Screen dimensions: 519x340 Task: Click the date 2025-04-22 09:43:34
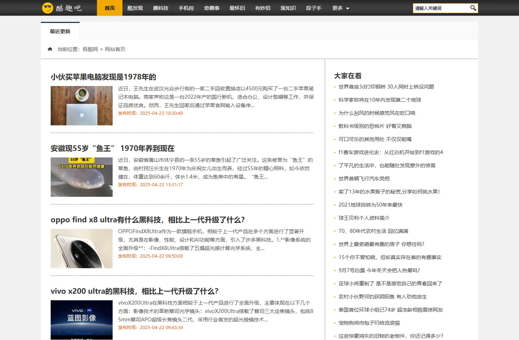tap(161, 328)
